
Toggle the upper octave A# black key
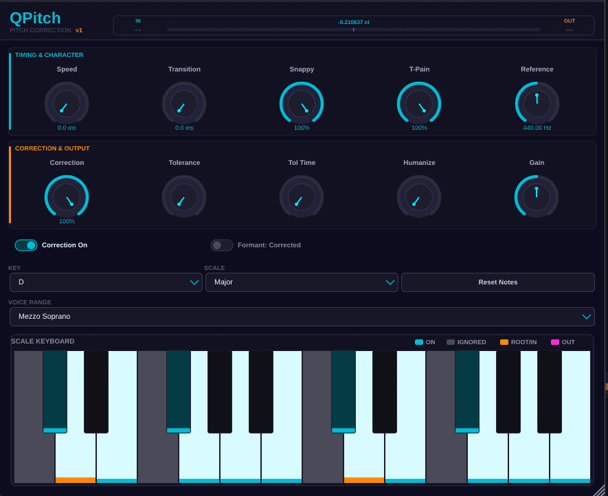550,392
